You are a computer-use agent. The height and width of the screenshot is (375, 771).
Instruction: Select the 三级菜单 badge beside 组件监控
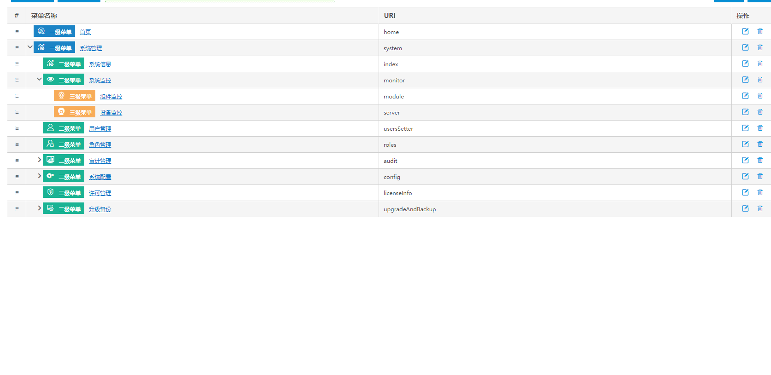point(75,96)
